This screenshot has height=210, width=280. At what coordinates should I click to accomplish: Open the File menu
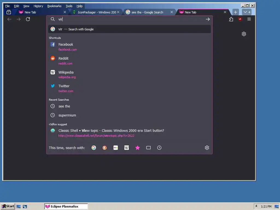(7, 6)
